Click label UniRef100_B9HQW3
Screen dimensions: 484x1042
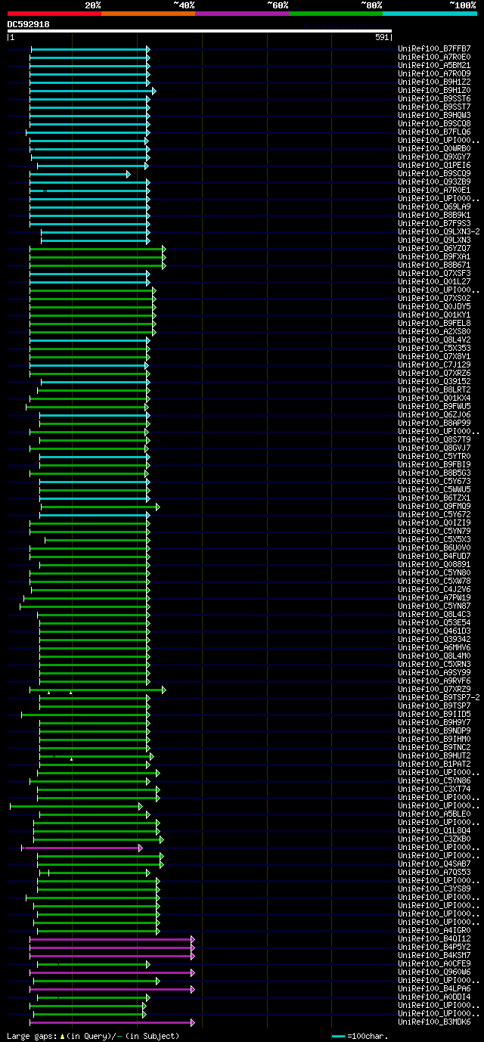[x=434, y=115]
